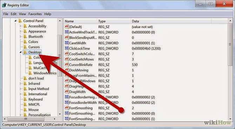Image resolution: width=235 pixels, height=129 pixels.
Task: Select the Keyboard folder icon
Action: click(25, 99)
